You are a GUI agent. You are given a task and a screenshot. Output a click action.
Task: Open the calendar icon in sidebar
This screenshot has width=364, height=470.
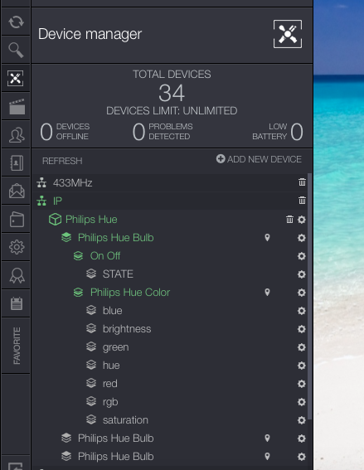click(x=17, y=303)
